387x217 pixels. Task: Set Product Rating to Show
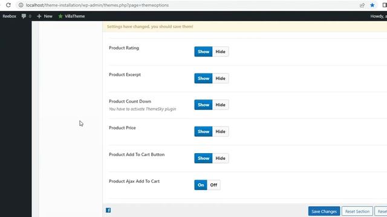[203, 52]
